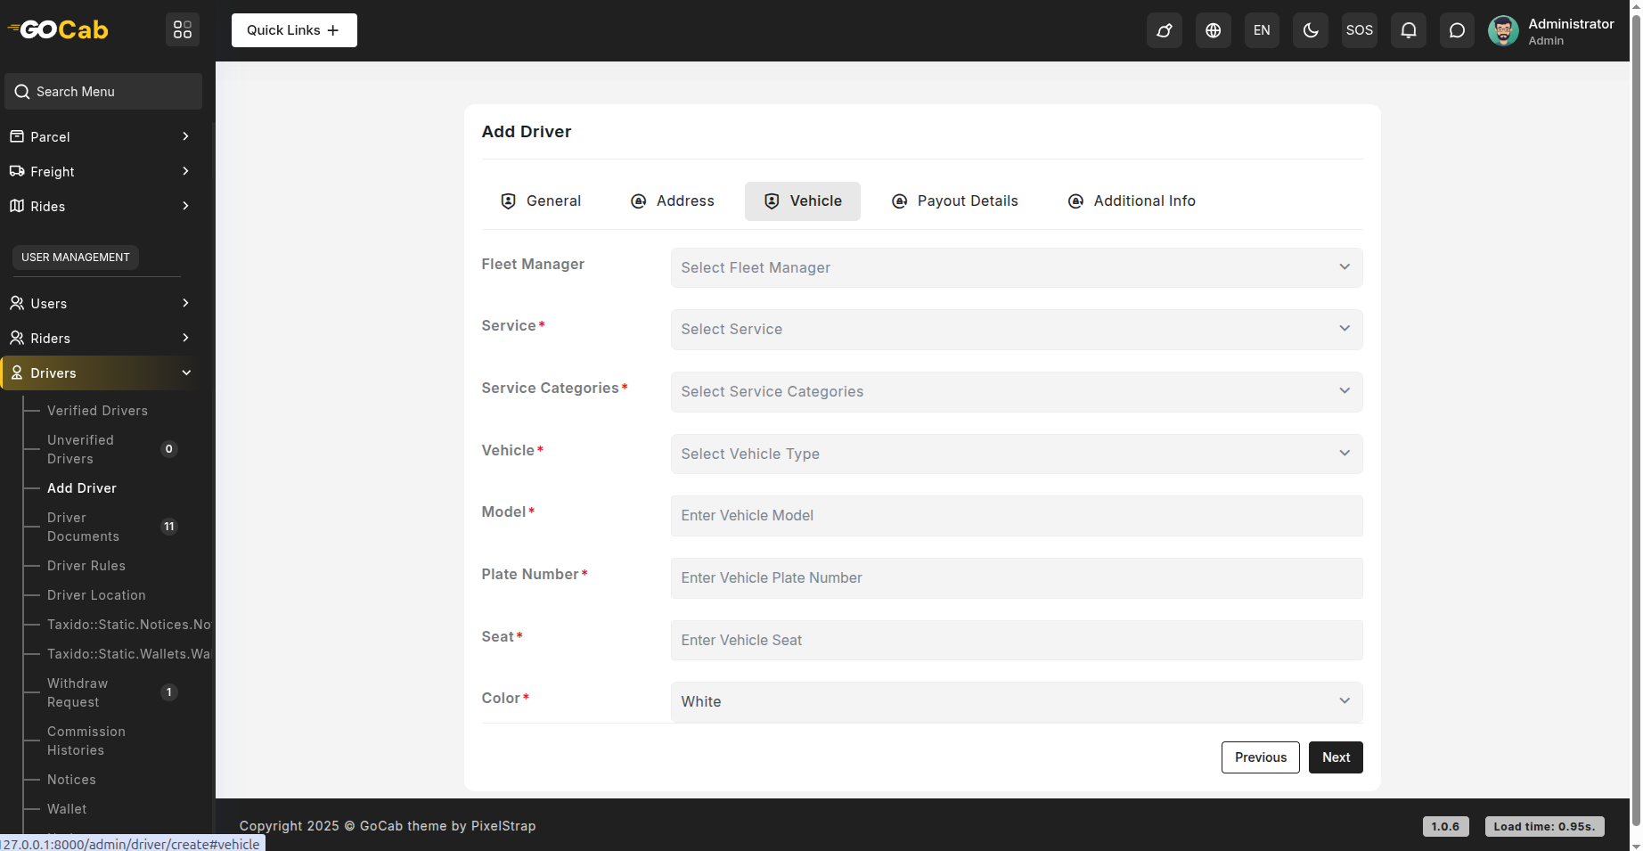Click the GoCab logo

[x=59, y=30]
